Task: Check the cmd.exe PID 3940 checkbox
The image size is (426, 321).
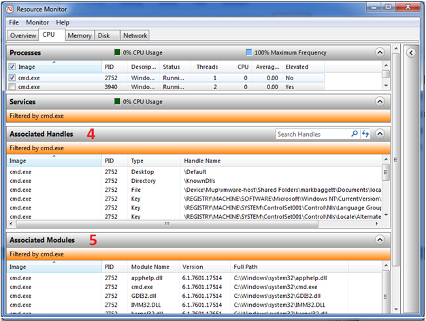Action: point(12,87)
